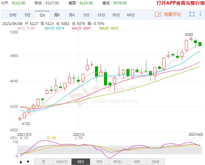Click the KDJ K: 83 value
Viewport: 205px width, 165px height.
pyautogui.click(x=19, y=138)
